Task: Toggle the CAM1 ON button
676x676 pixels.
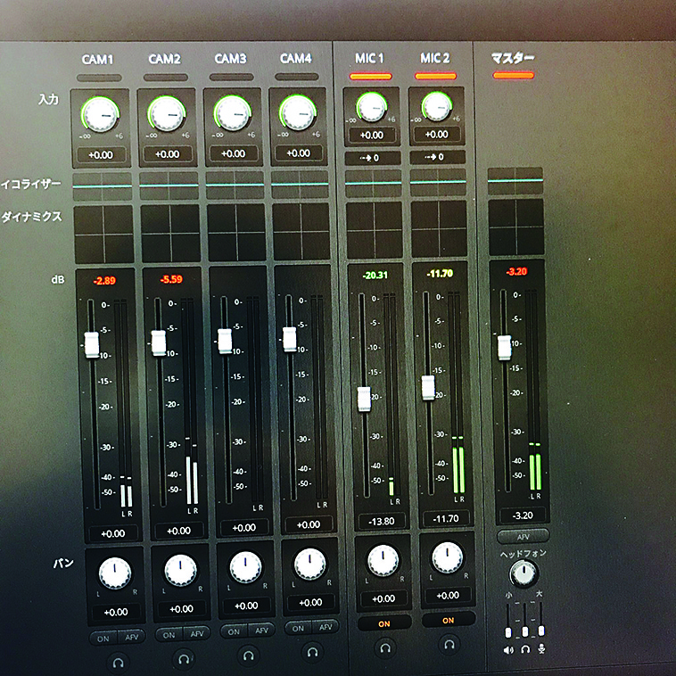Action: (103, 637)
